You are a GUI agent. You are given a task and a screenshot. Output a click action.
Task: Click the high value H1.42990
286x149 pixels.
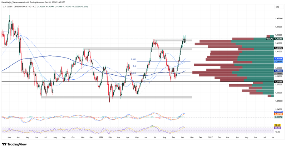pyautogui.click(x=49, y=6)
